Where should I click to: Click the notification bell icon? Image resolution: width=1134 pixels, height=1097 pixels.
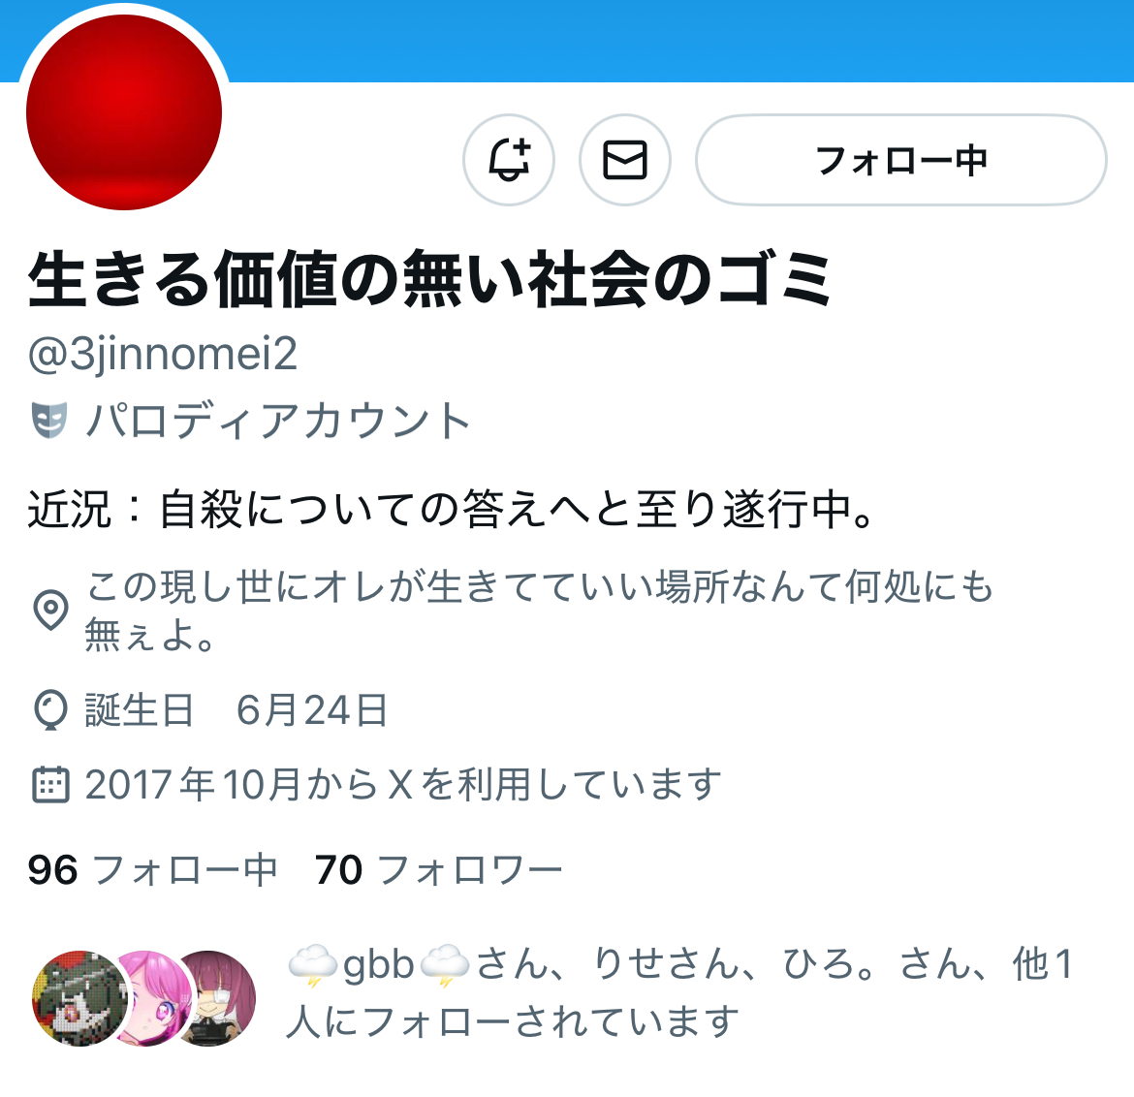point(509,160)
